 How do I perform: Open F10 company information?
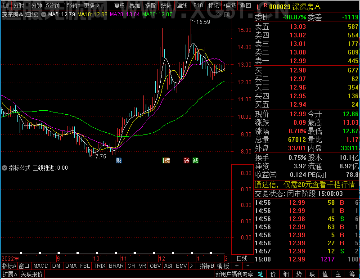[x=198, y=5]
